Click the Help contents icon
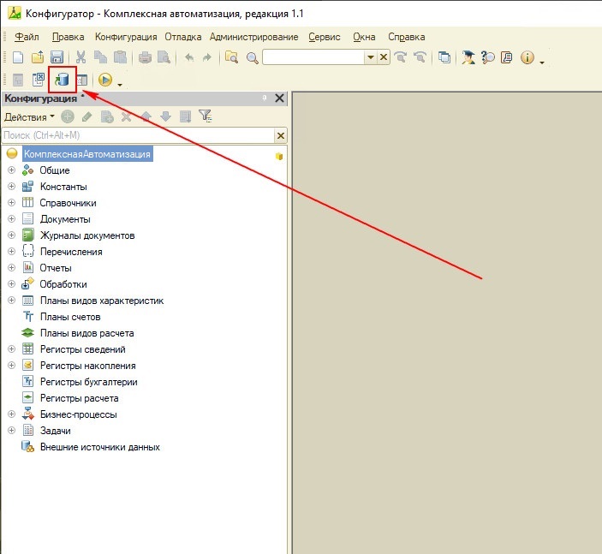The image size is (602, 554). pyautogui.click(x=507, y=57)
